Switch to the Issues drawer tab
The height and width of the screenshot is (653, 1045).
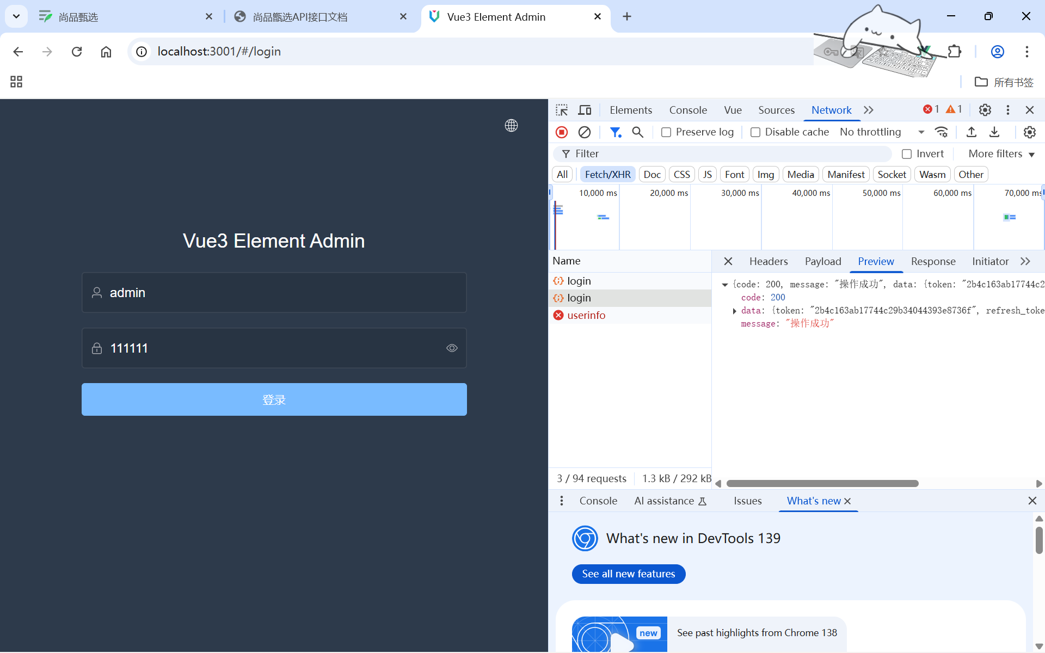coord(747,501)
